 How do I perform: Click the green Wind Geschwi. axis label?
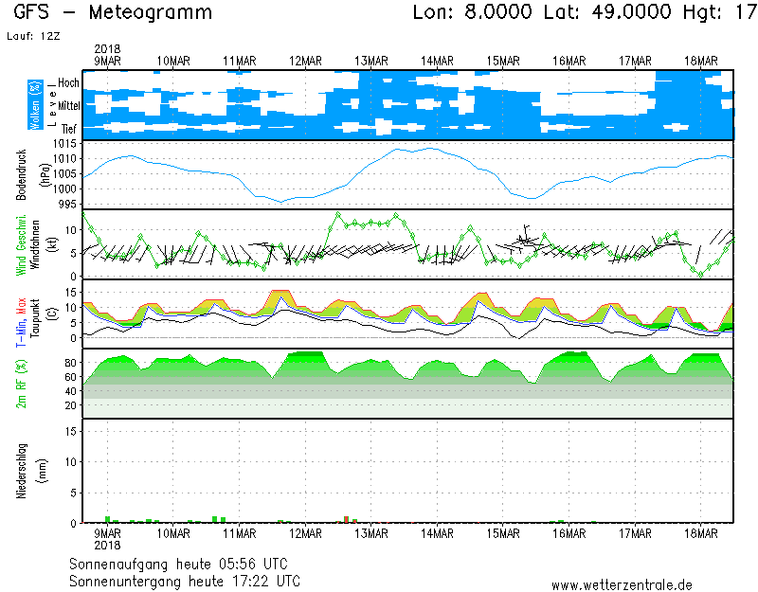[x=22, y=244]
